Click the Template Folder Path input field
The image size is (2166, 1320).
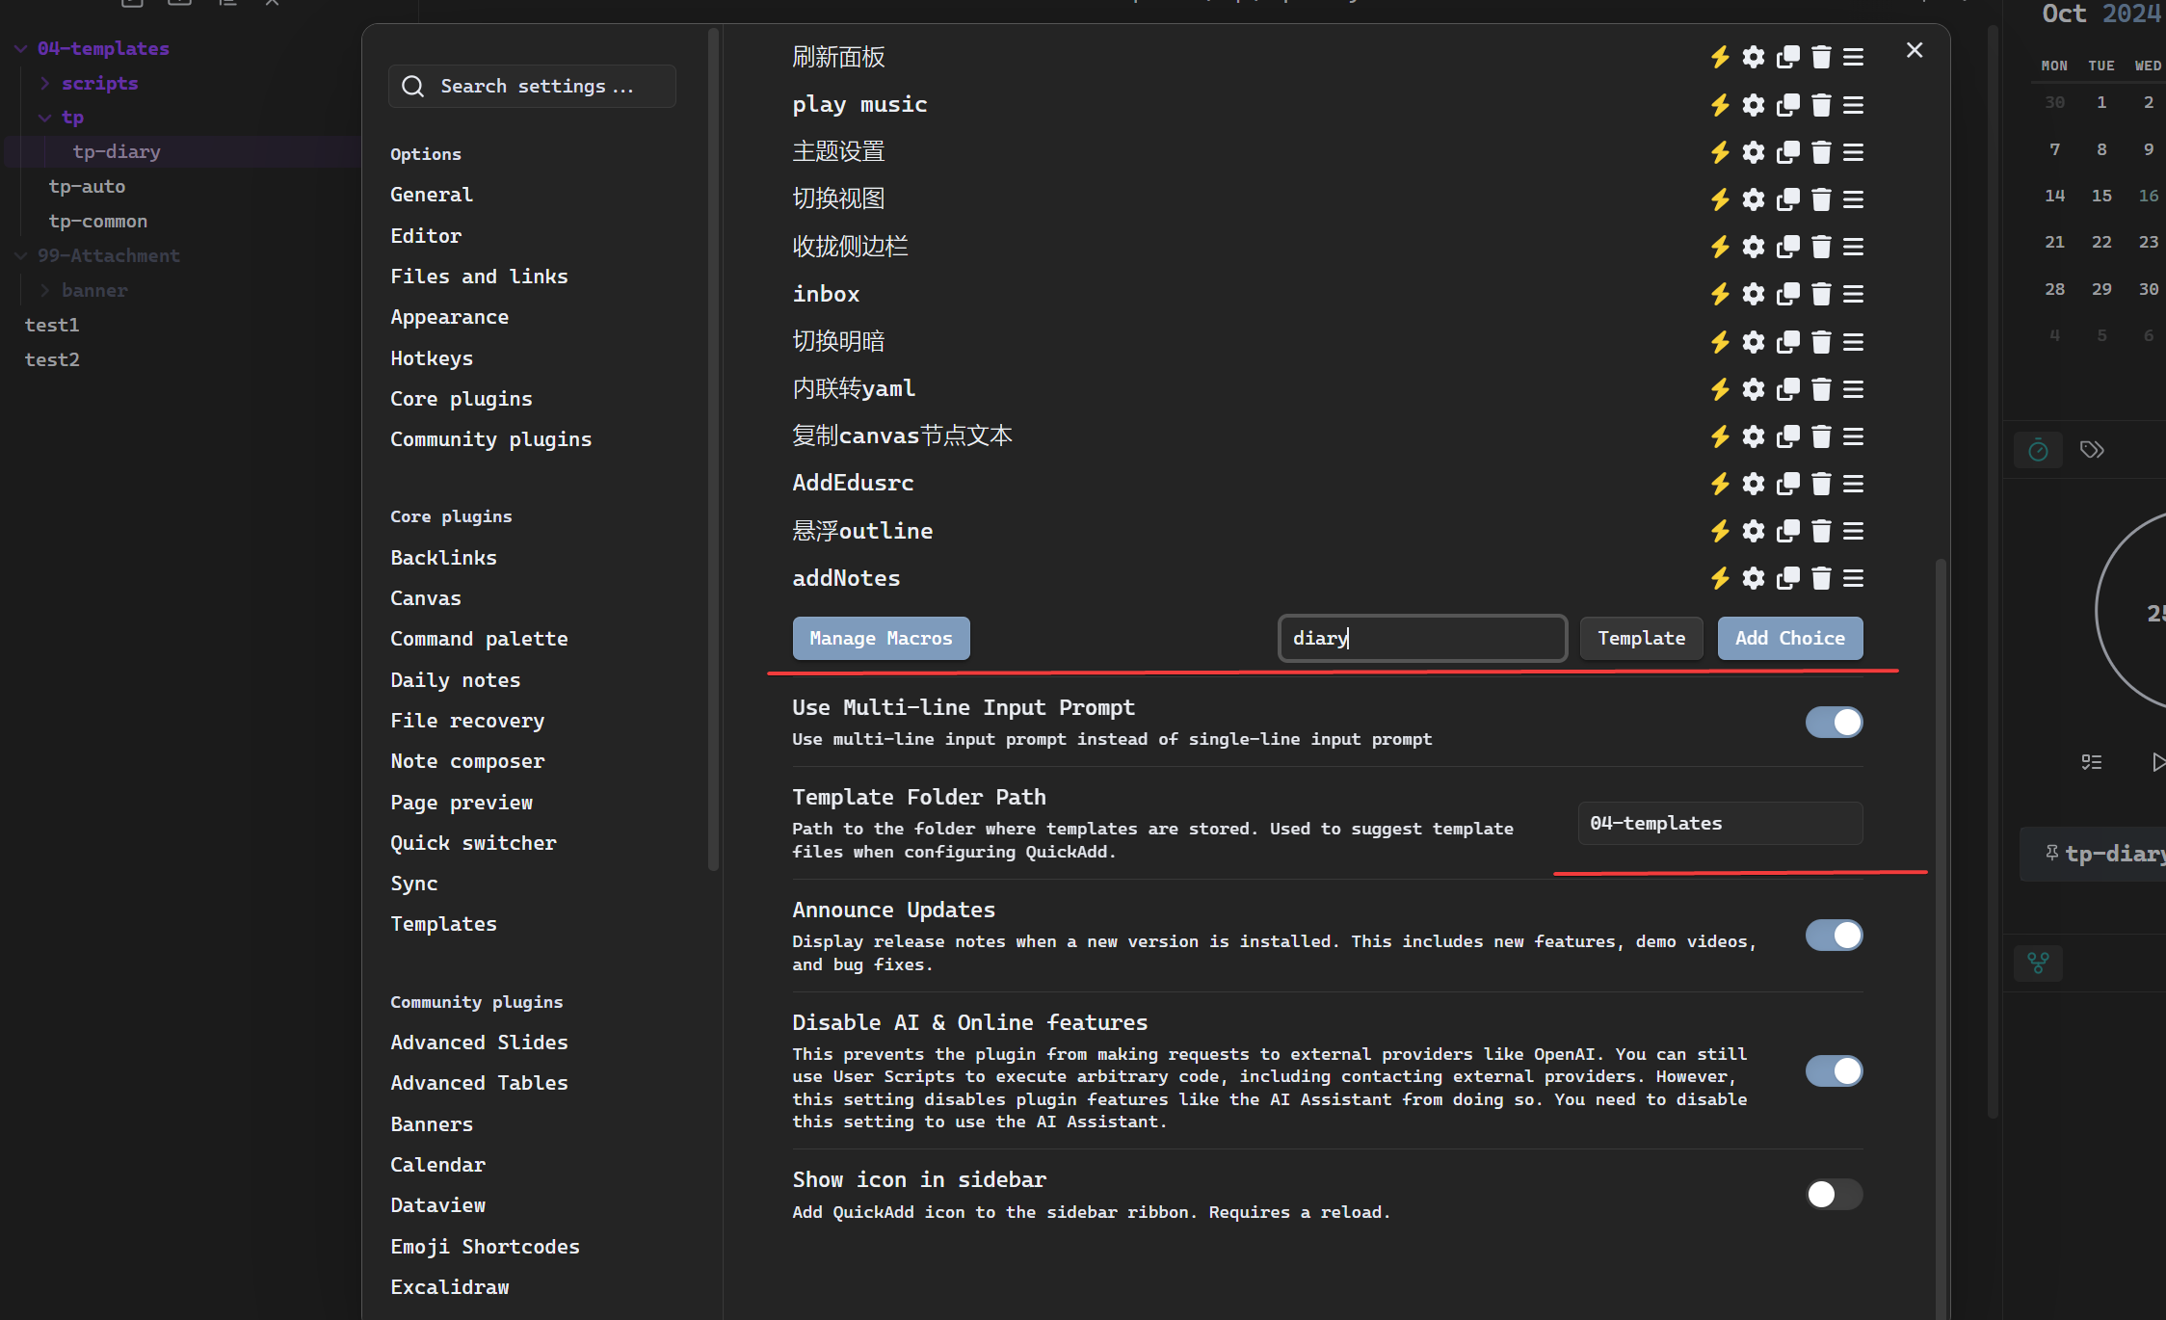click(1720, 824)
